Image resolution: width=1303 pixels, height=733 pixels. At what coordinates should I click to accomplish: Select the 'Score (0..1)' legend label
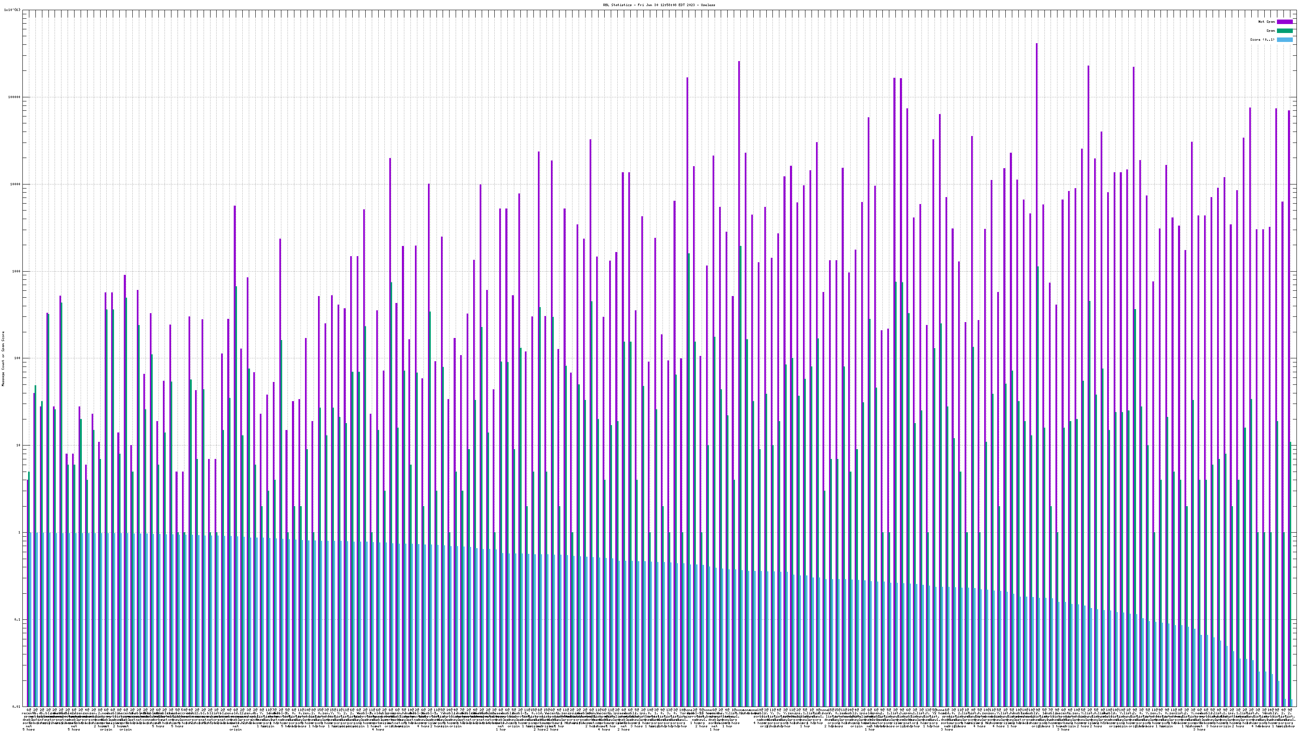(1262, 40)
